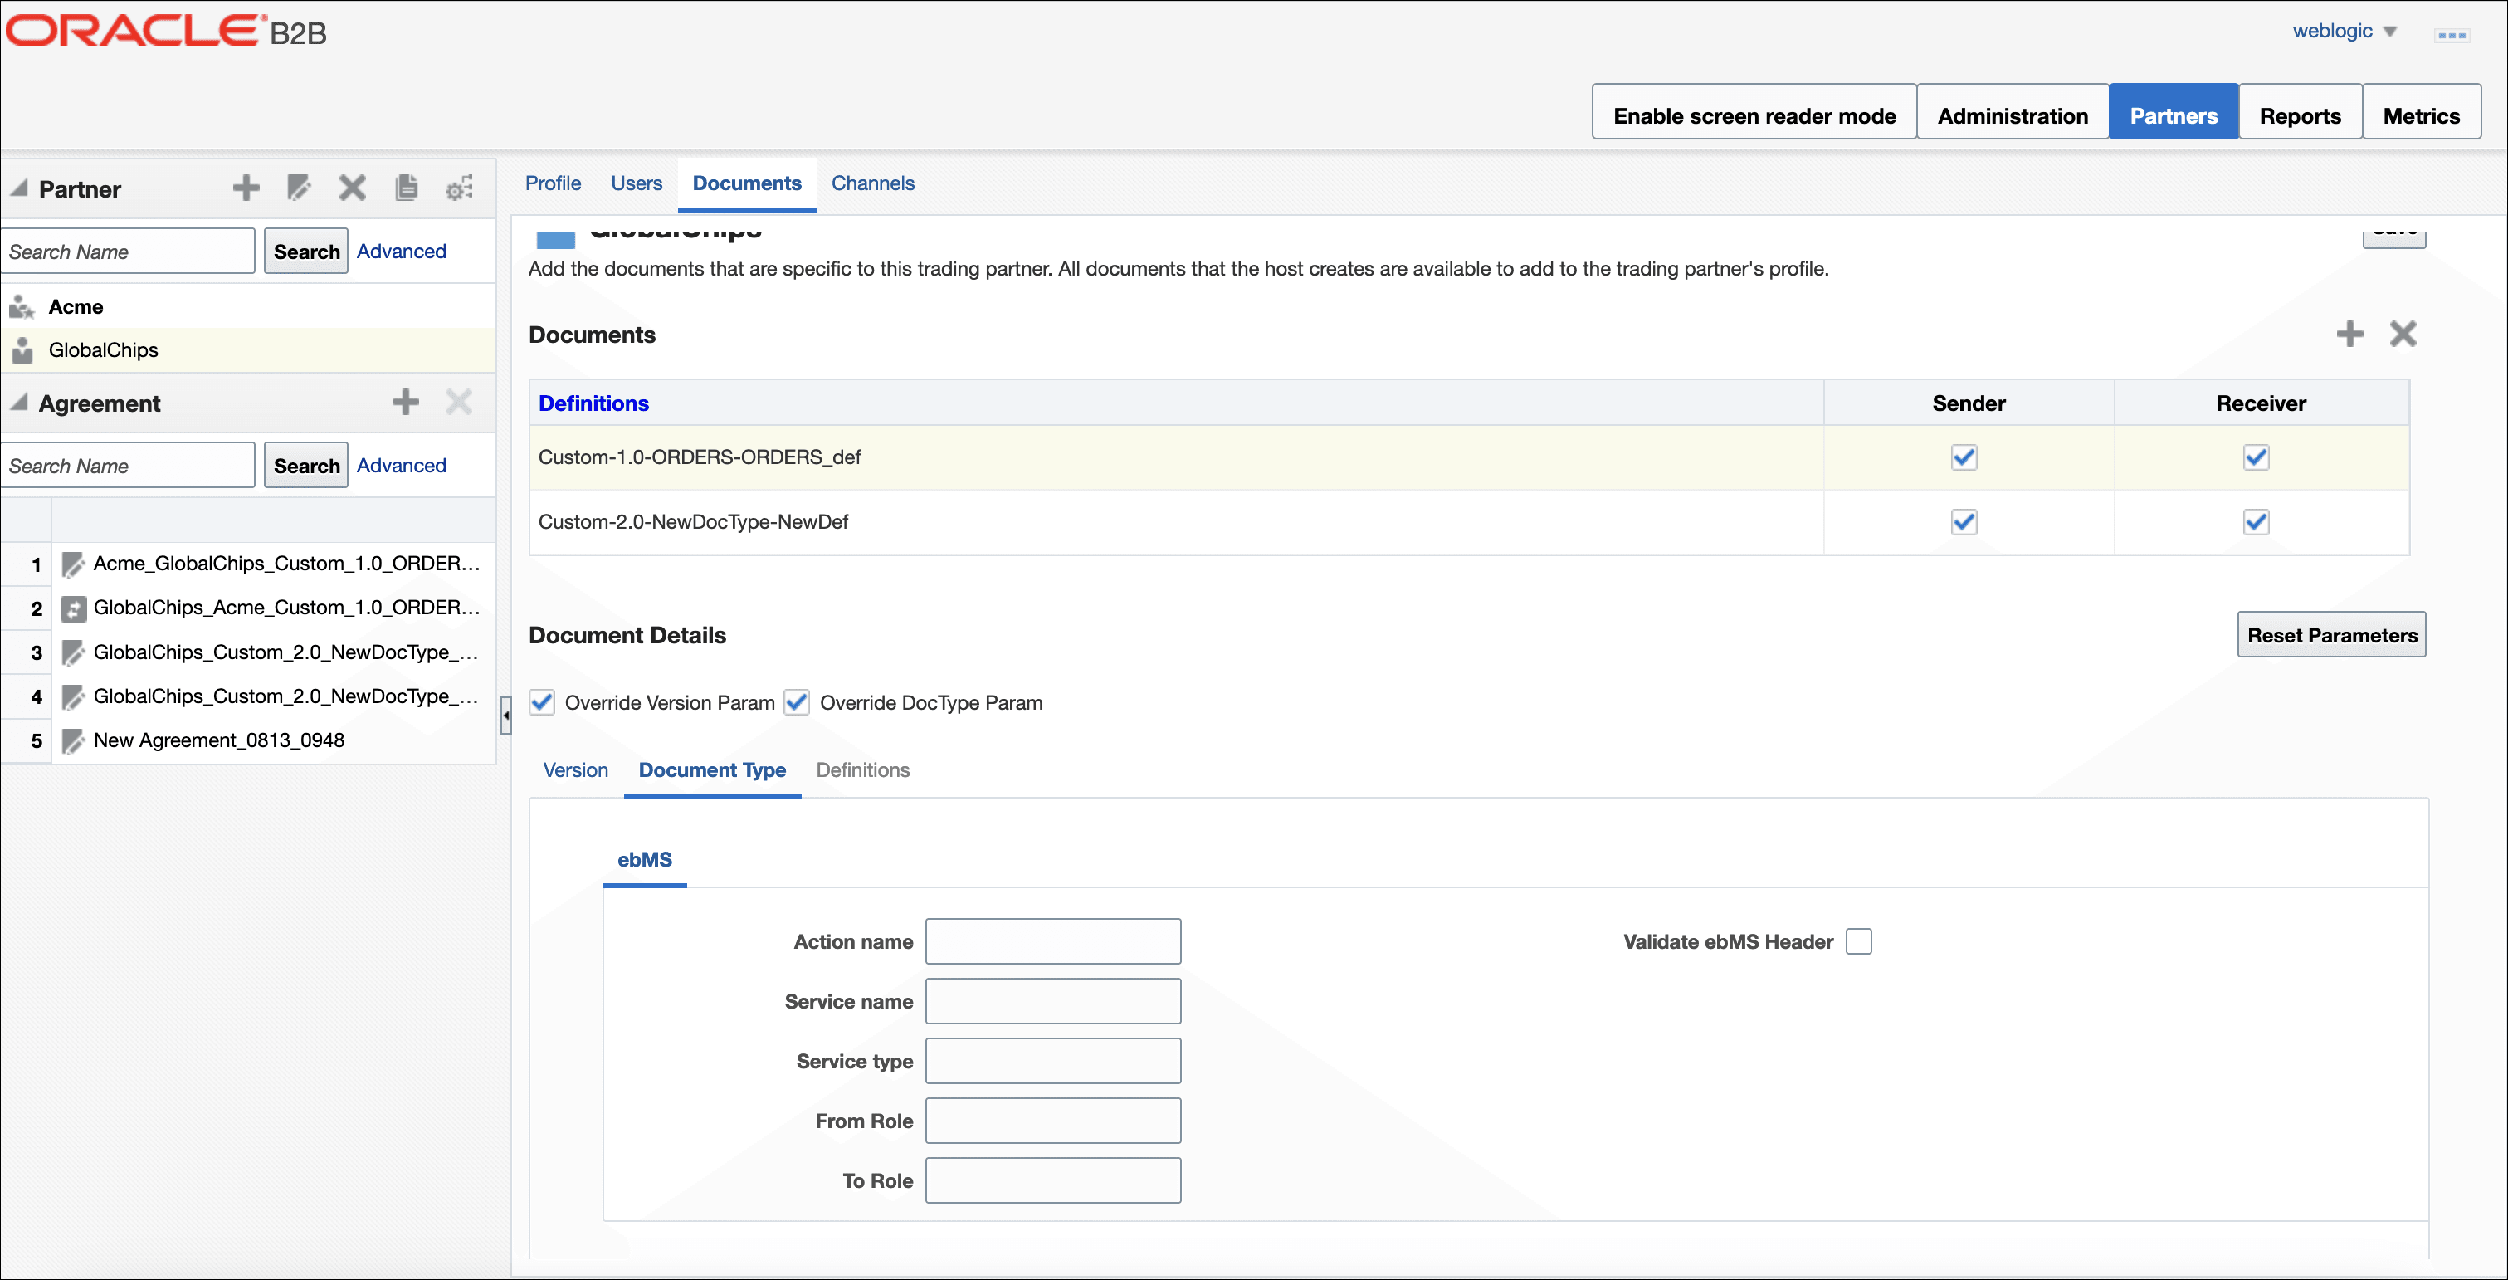This screenshot has width=2508, height=1280.
Task: Delete the selected partner with the X icon
Action: [x=353, y=187]
